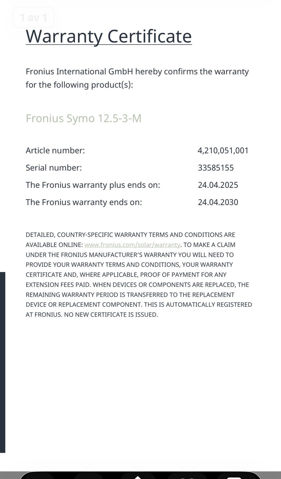Tap the rightmost icon in the bottom toolbar
This screenshot has height=479, width=281.
[x=234, y=477]
